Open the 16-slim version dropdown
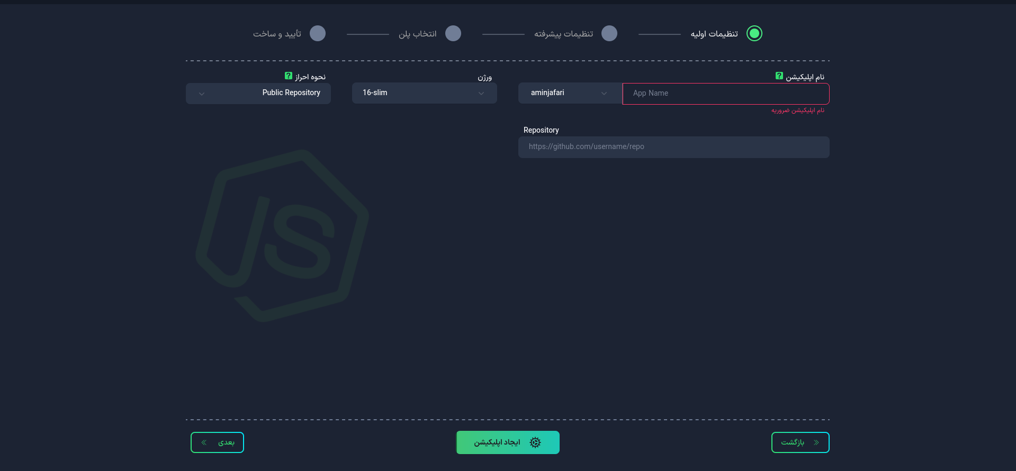1016x471 pixels. pos(425,93)
